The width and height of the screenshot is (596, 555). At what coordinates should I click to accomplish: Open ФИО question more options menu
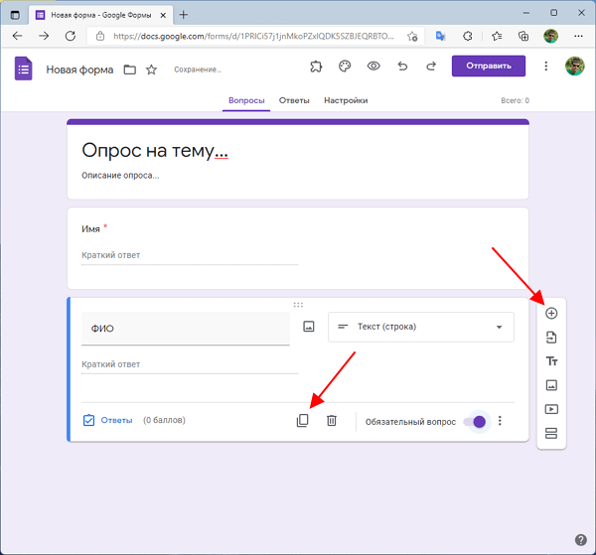pos(500,421)
